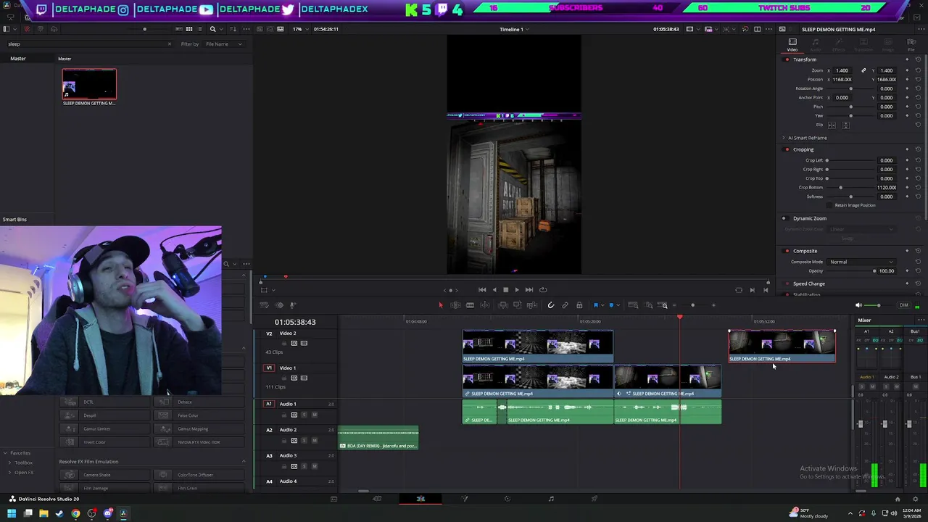Reset the Transform section
The height and width of the screenshot is (522, 928).
pyautogui.click(x=918, y=59)
